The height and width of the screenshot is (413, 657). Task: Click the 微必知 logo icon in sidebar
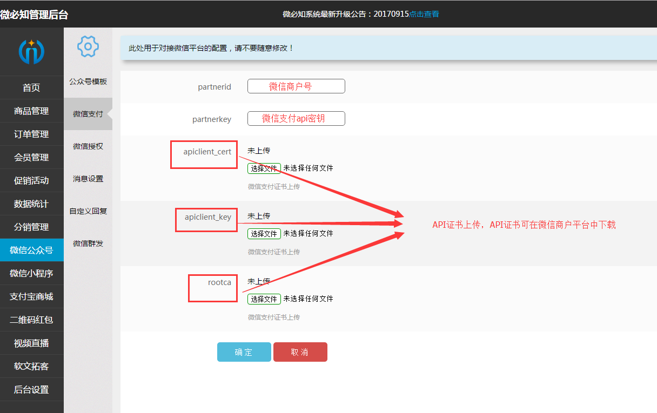[x=32, y=51]
